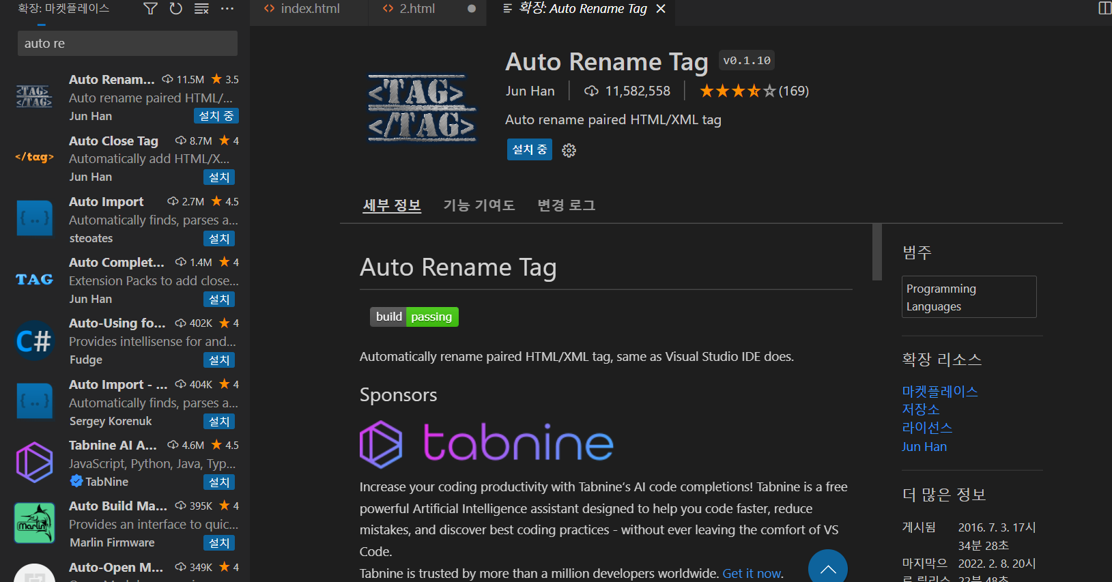This screenshot has height=582, width=1112.
Task: Click the 2.html unsaved dot indicator
Action: pos(472,9)
